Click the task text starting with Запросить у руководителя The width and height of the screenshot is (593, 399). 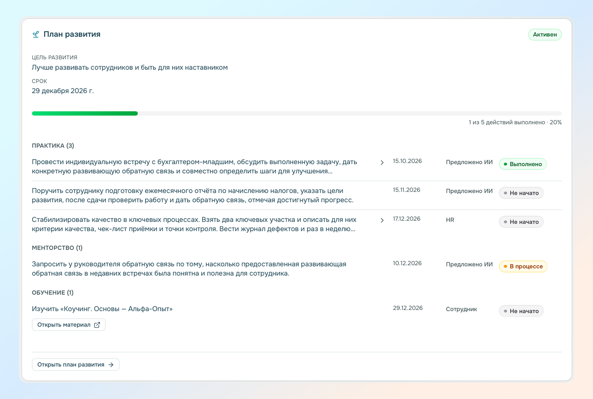(x=189, y=269)
